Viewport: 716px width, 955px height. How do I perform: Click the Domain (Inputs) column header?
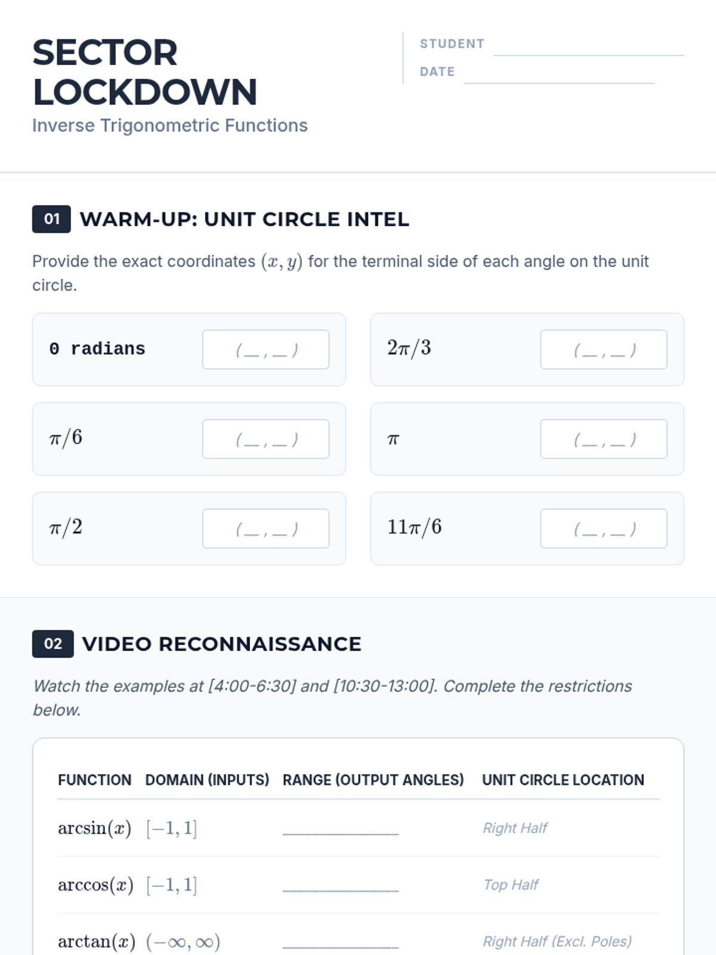(x=207, y=780)
